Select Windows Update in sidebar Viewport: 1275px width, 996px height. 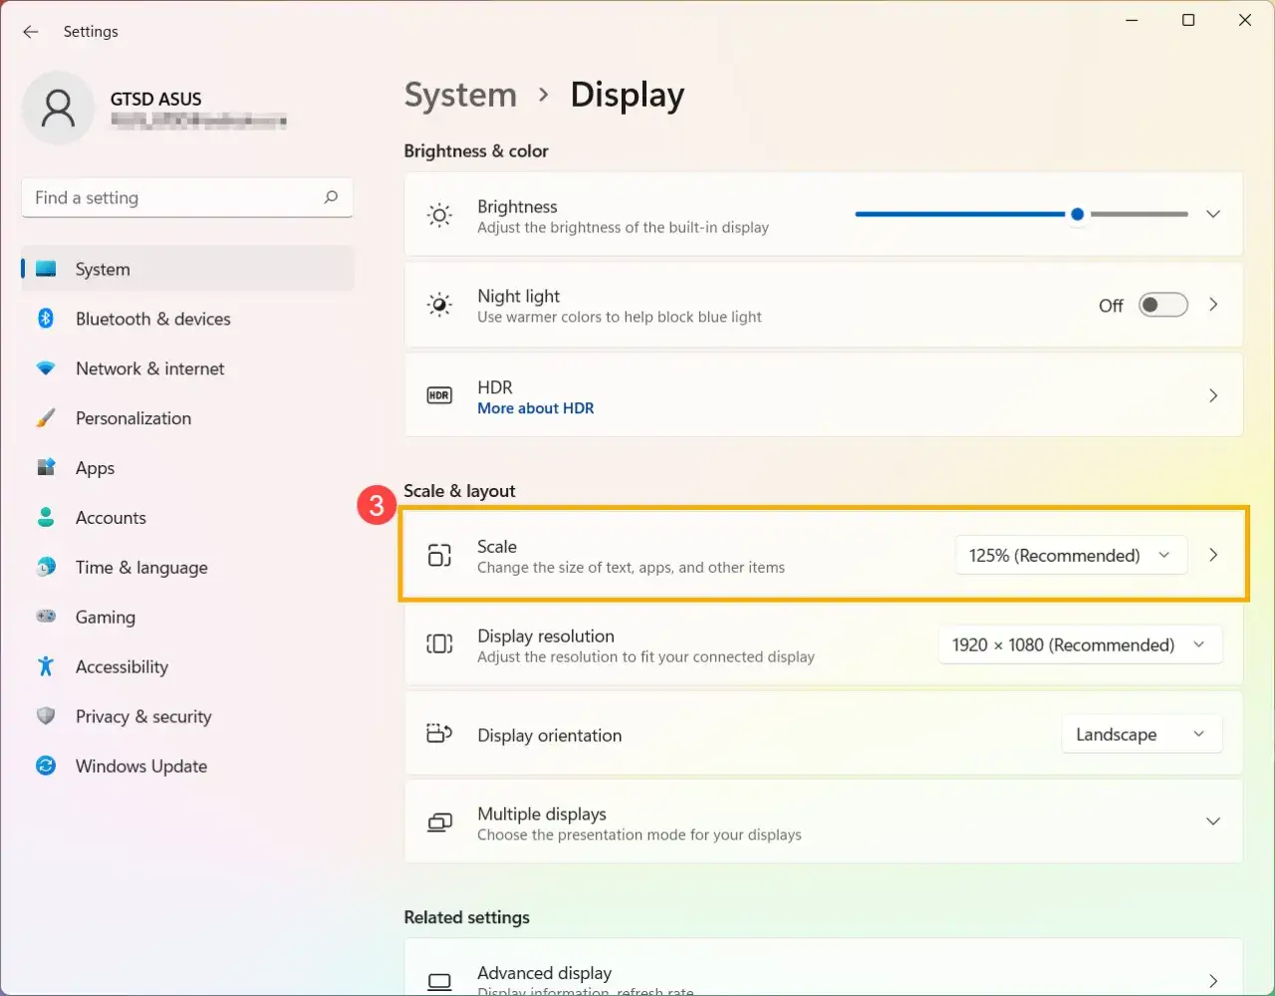pyautogui.click(x=140, y=766)
